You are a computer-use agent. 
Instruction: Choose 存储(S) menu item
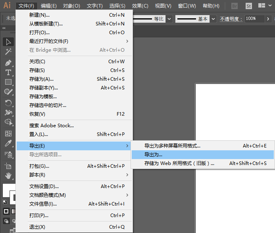[75, 70]
